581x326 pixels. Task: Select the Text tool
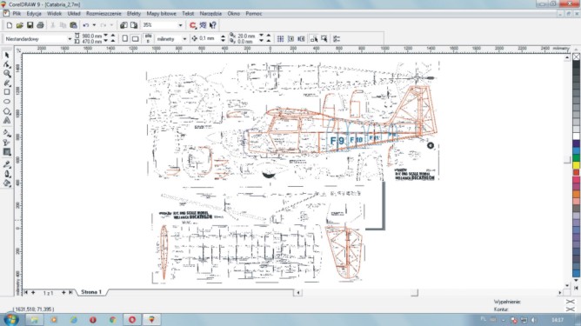[x=7, y=120]
